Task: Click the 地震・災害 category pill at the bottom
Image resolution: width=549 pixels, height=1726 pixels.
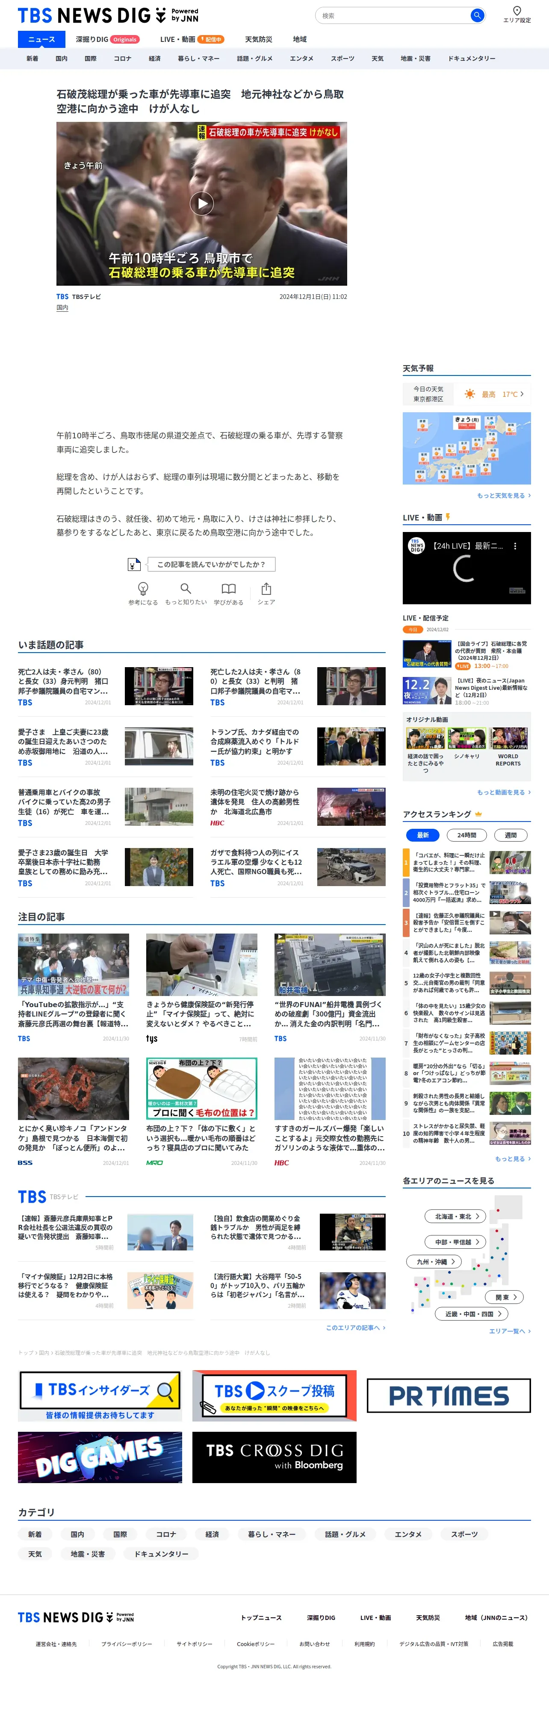Action: [x=88, y=1554]
